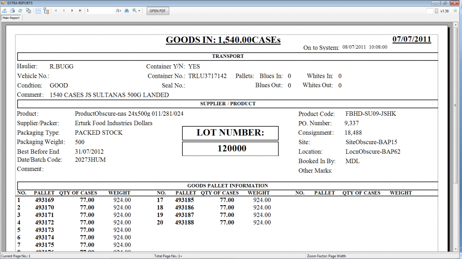
Task: Open Find Text with binoculars icon
Action: click(x=127, y=10)
